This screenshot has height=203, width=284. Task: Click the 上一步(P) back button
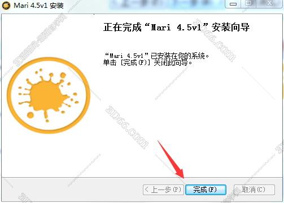pyautogui.click(x=163, y=190)
